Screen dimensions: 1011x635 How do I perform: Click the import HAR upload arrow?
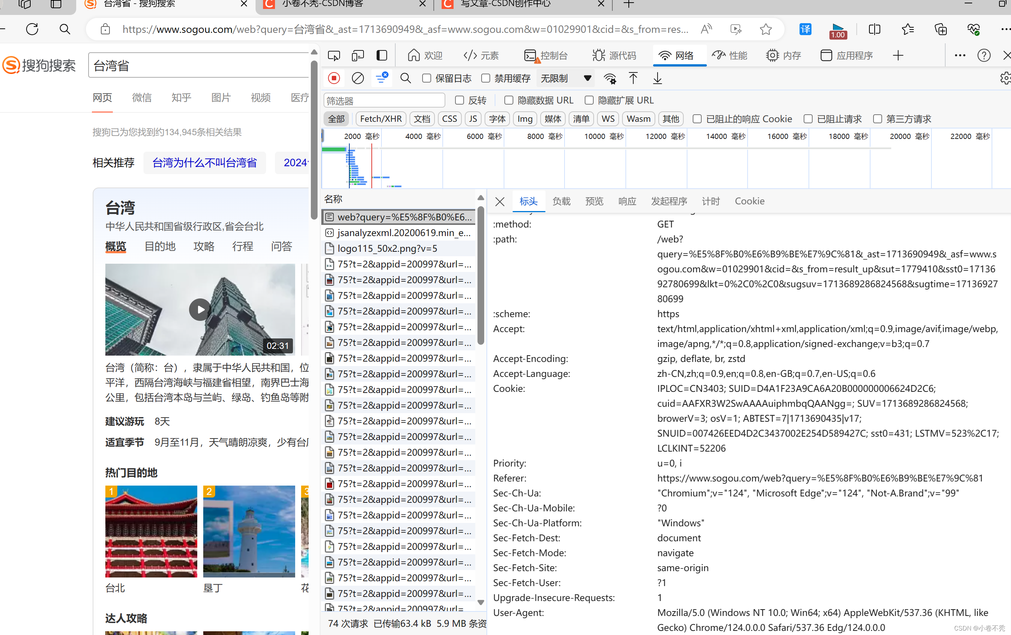(x=633, y=78)
